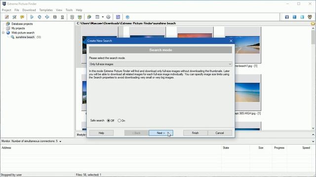Click the black trefoil icon at toolbar end
This screenshot has width=316, height=177.
tap(310, 17)
